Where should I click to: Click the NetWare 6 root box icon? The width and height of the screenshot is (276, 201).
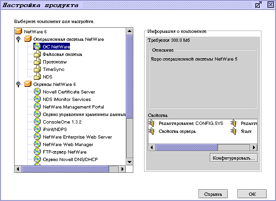[18, 31]
